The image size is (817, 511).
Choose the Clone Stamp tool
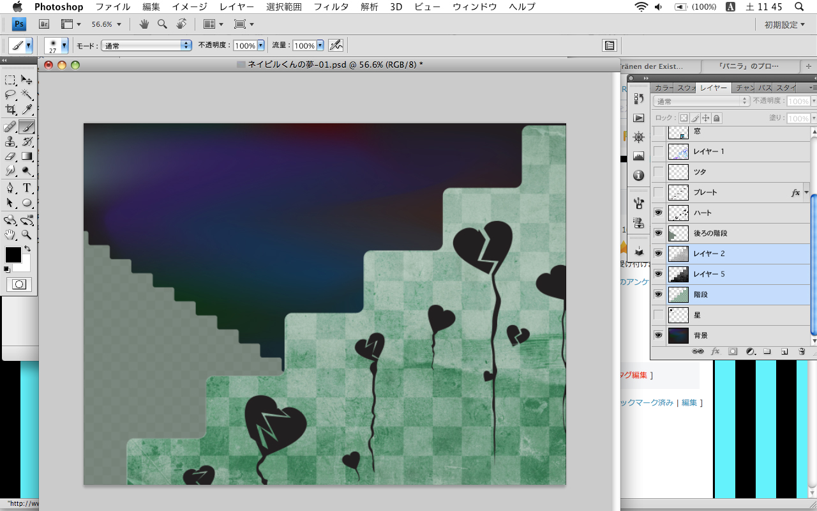(10, 141)
